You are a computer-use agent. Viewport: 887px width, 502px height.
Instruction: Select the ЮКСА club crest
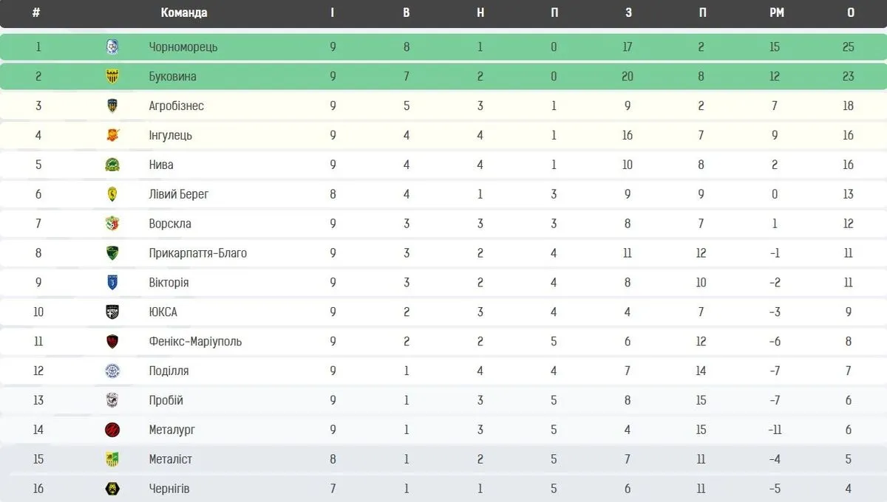112,312
